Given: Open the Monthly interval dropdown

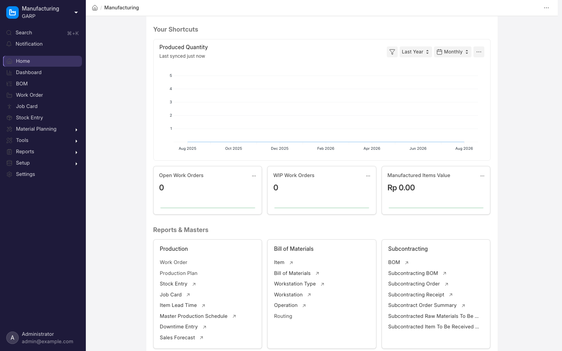Looking at the screenshot, I should [453, 52].
